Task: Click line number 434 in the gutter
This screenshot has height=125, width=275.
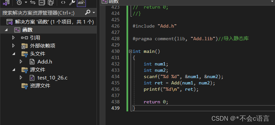Action: tap(115, 77)
